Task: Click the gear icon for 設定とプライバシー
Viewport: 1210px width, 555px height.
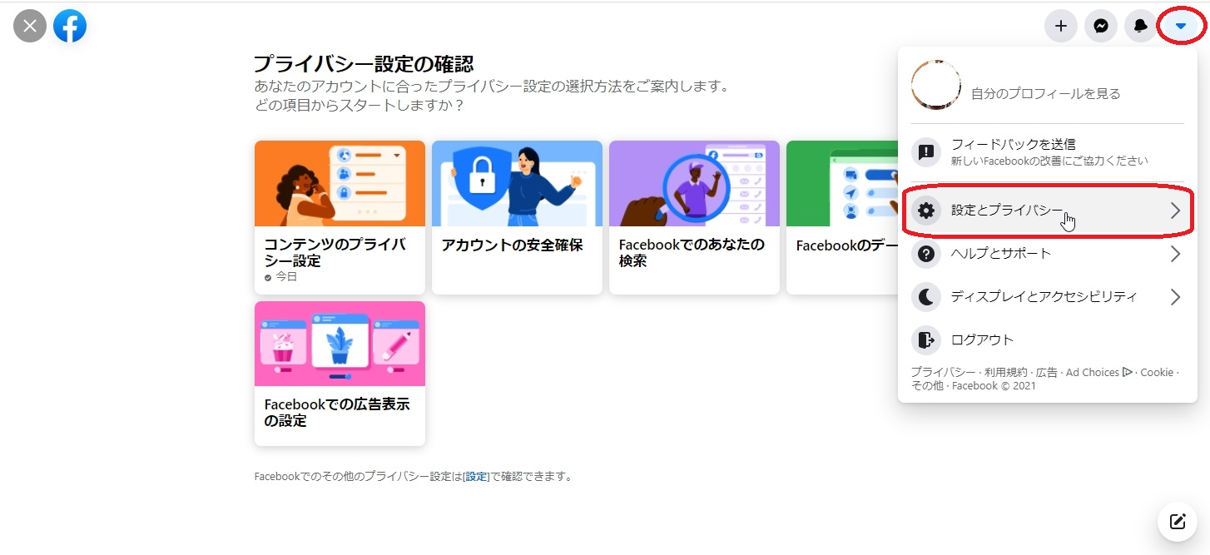Action: coord(925,211)
